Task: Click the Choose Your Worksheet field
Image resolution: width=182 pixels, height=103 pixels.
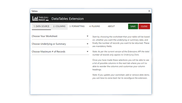Action: pyautogui.click(x=61, y=36)
